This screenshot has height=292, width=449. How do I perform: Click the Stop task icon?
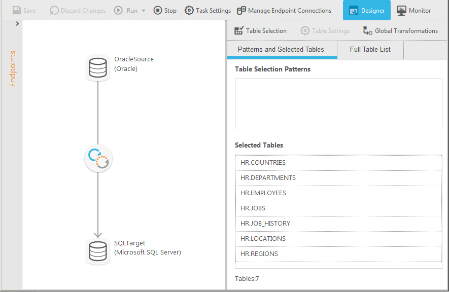tap(158, 10)
